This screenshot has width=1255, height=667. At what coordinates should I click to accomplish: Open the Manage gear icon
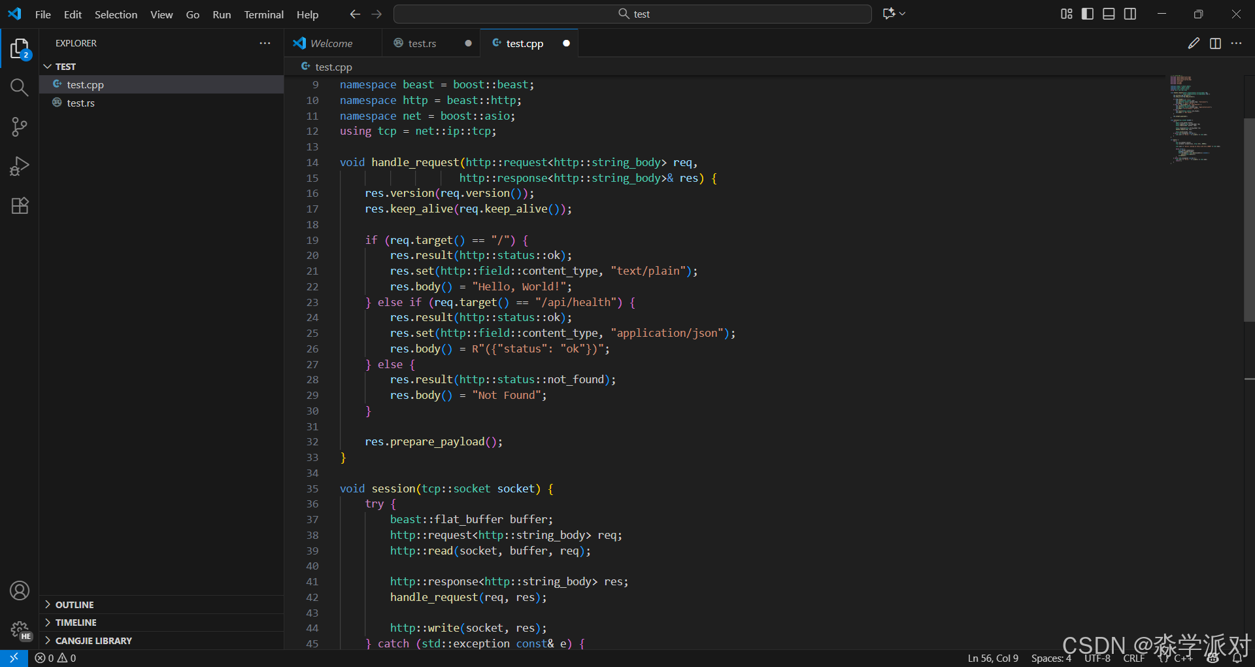pyautogui.click(x=20, y=630)
